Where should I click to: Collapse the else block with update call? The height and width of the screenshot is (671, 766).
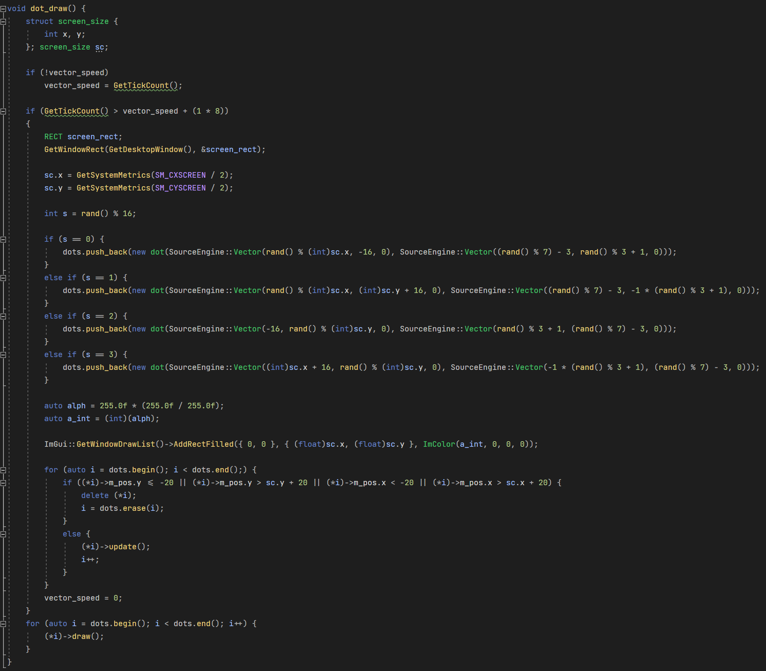pos(3,534)
